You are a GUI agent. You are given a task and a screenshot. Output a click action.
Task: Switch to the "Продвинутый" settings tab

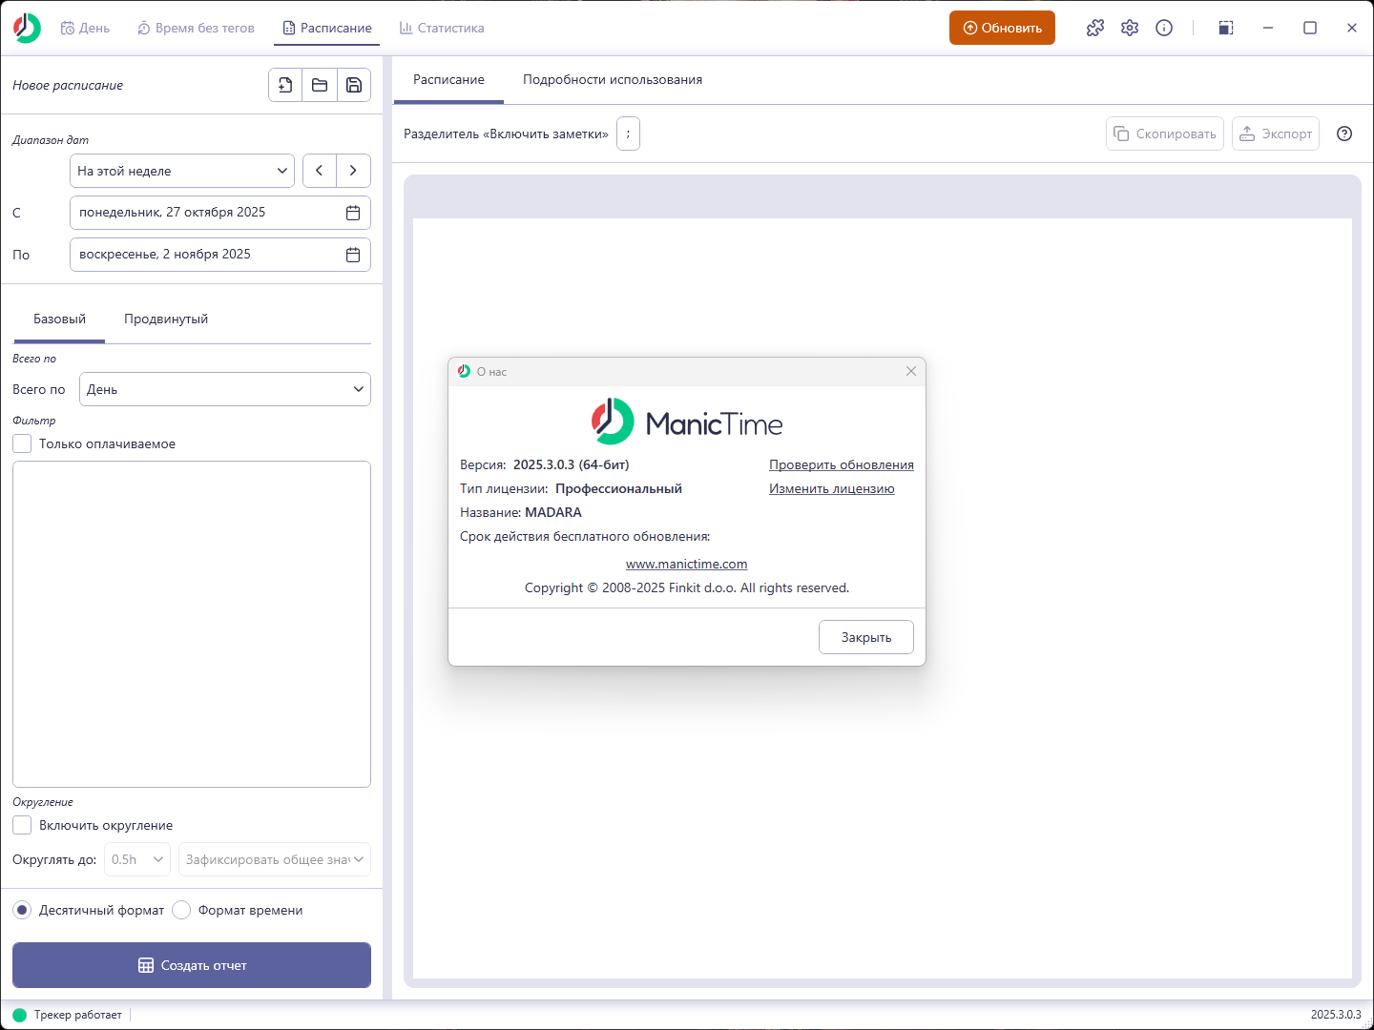point(166,319)
